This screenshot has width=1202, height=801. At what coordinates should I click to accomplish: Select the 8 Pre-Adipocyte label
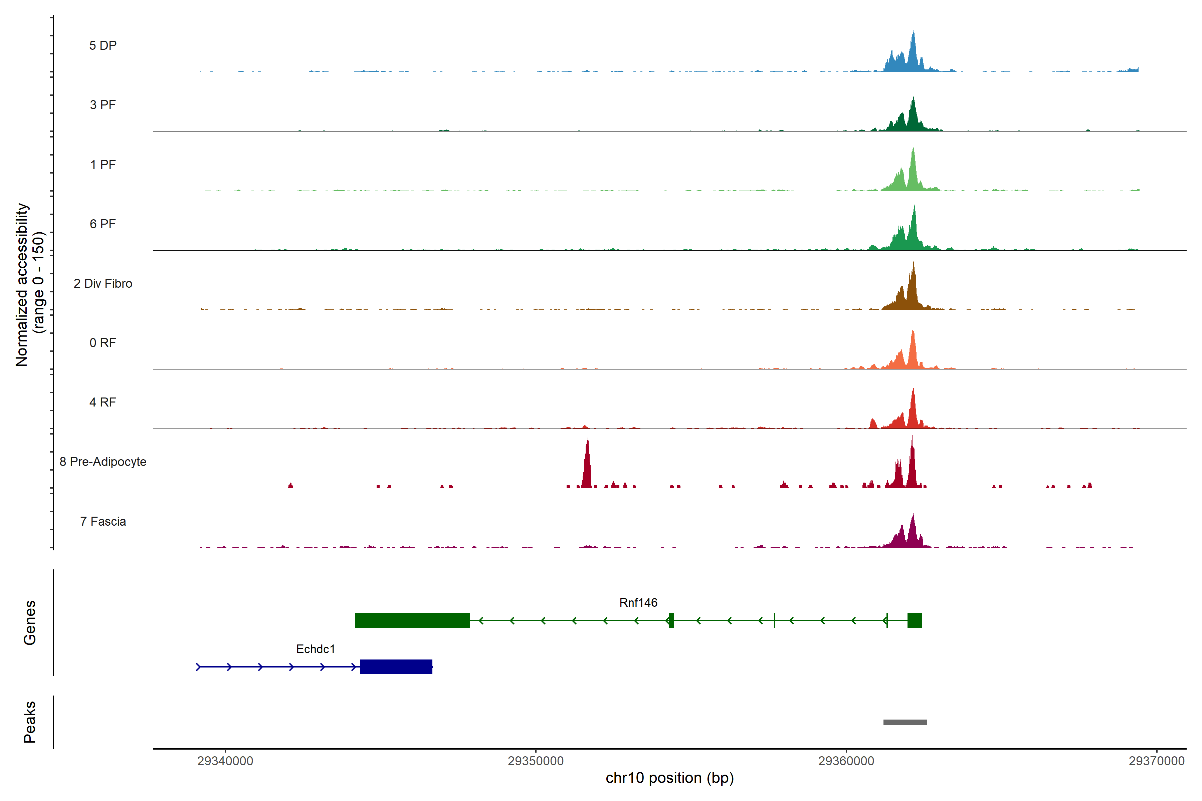pos(103,462)
